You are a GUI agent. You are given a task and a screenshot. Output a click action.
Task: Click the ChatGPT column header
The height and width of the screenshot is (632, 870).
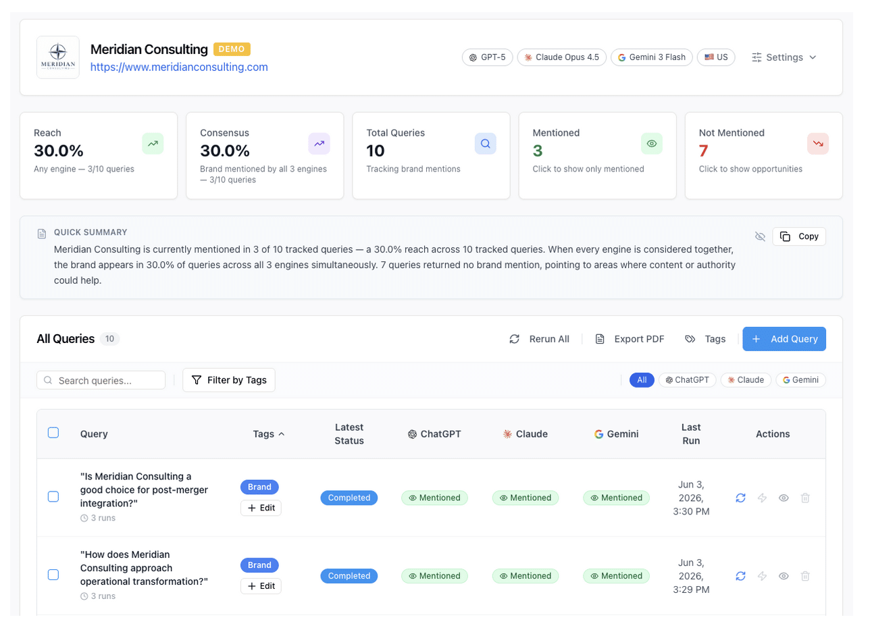[x=434, y=434]
